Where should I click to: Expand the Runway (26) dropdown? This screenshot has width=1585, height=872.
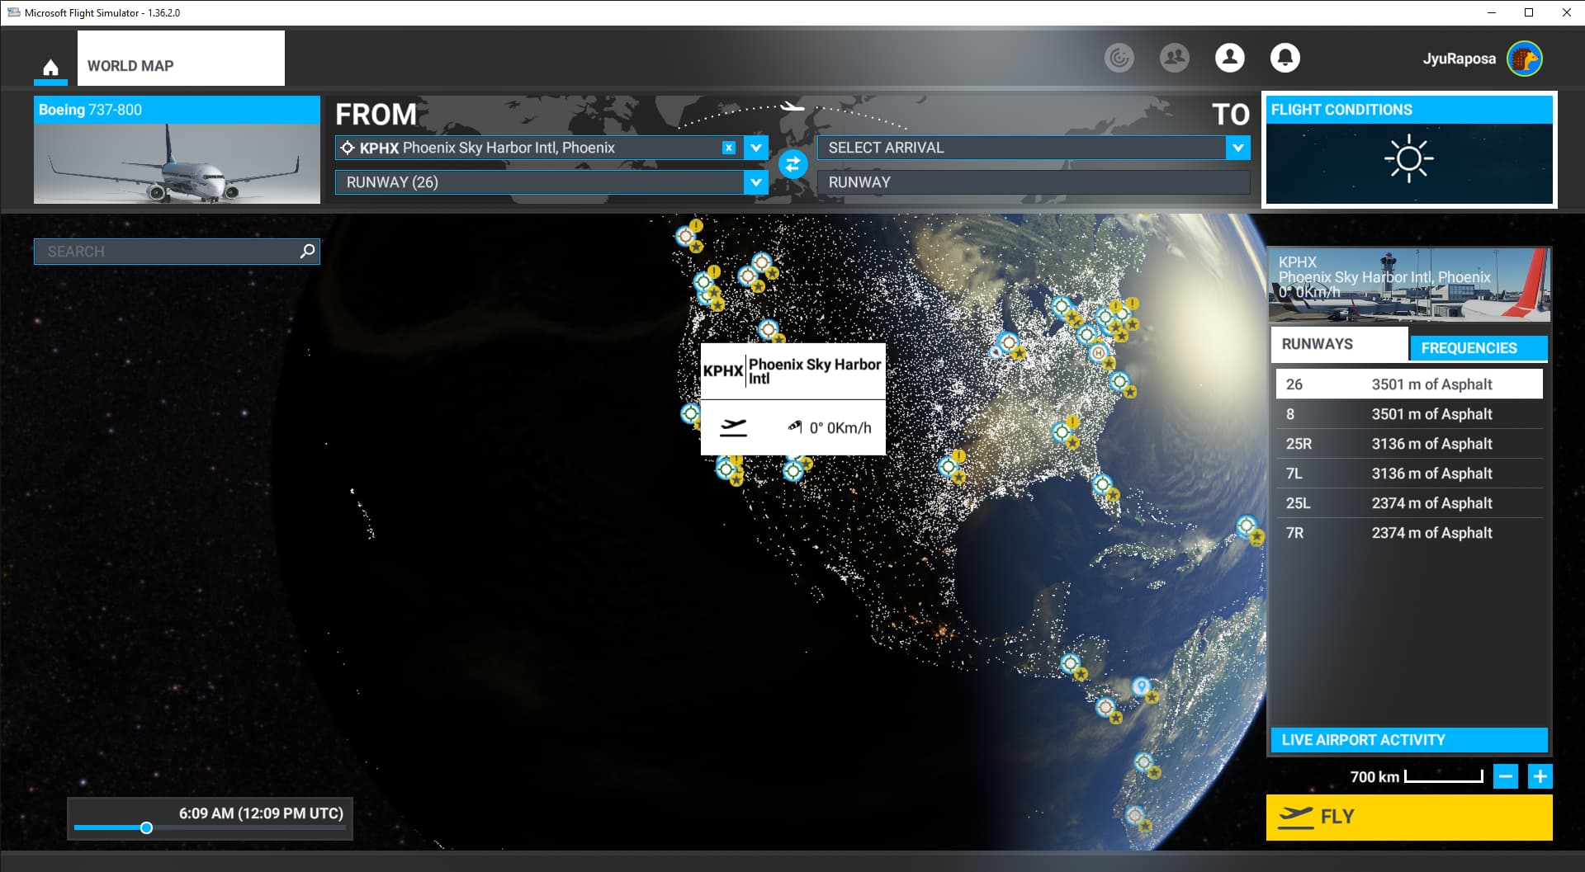[x=755, y=182]
